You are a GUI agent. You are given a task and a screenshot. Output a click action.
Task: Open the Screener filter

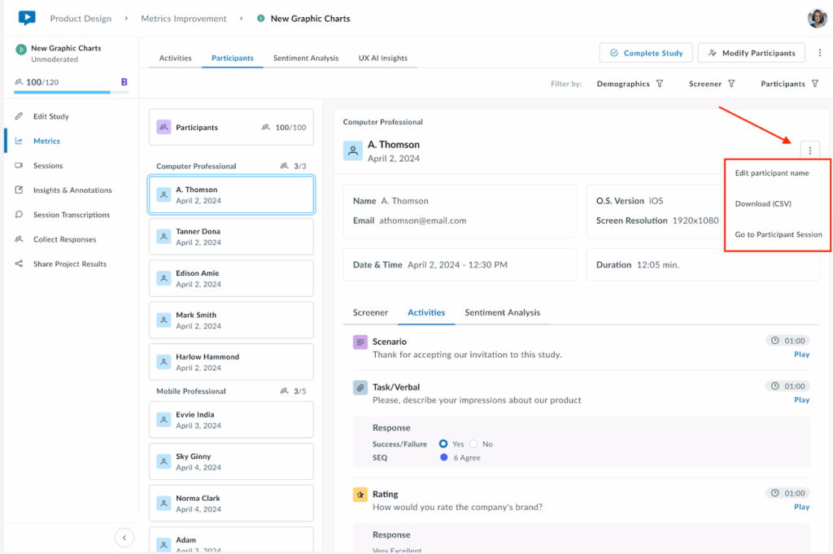(712, 84)
